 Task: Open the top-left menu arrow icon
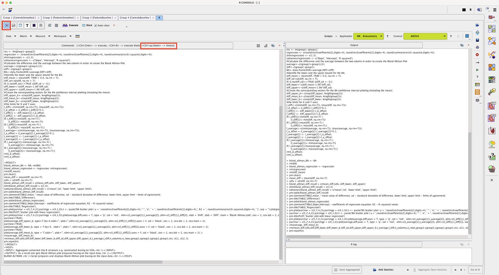(x=10, y=10)
